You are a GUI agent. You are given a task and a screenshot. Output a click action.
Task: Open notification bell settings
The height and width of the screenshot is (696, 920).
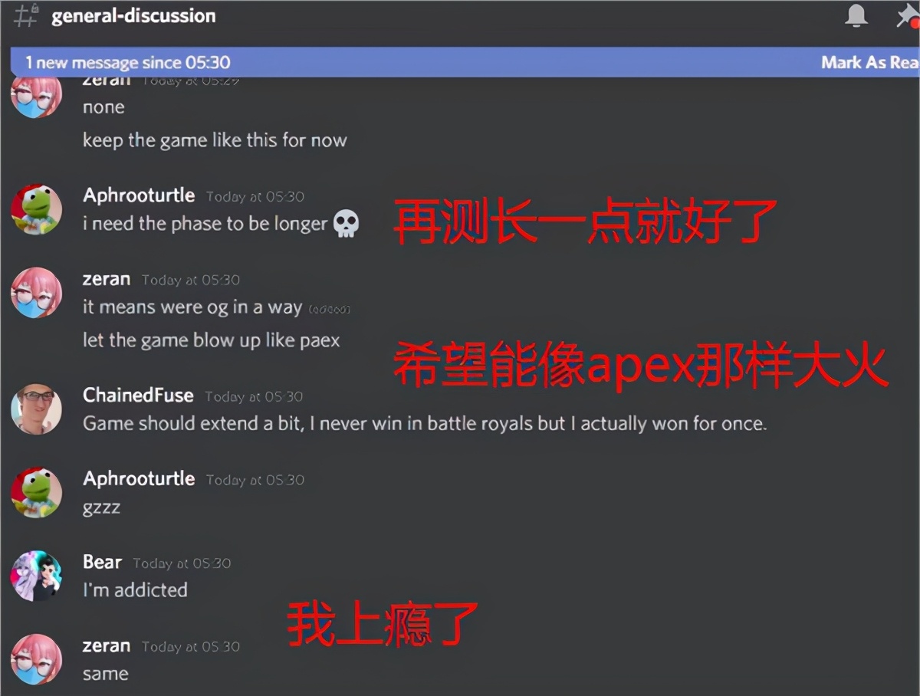coord(856,16)
